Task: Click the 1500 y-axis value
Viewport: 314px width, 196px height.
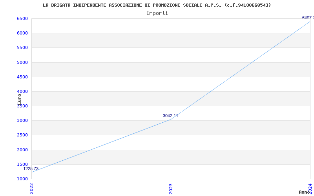Action: point(22,164)
